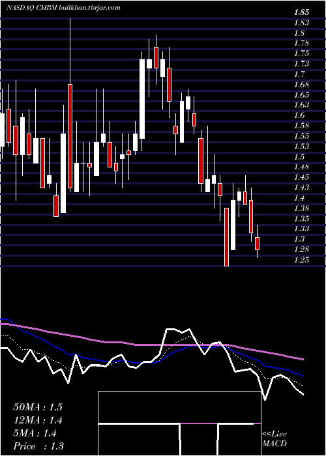Viewport: 326px width, 456px height.
Task: Click the <<Live MACD label
Action: point(274,439)
